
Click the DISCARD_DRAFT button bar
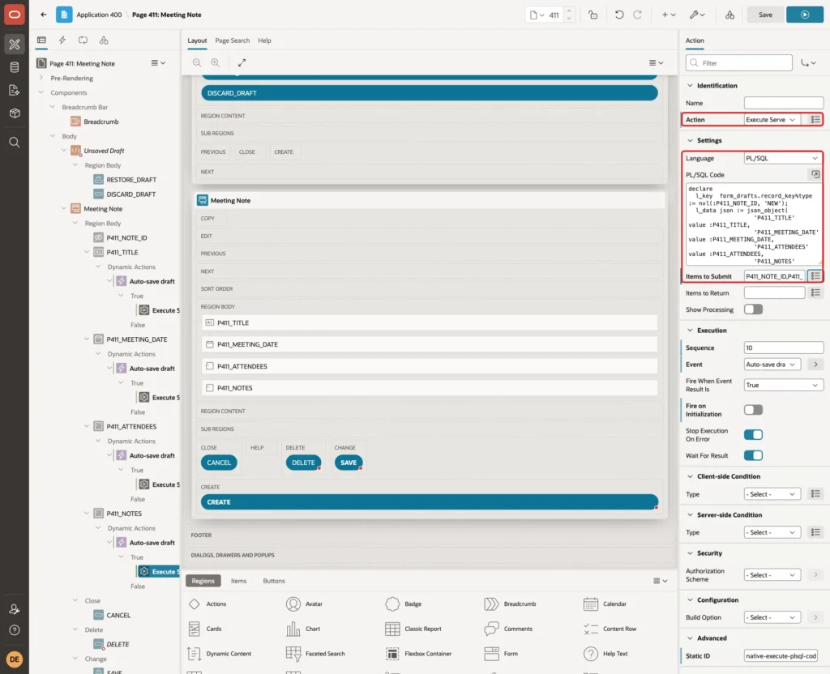tap(430, 93)
